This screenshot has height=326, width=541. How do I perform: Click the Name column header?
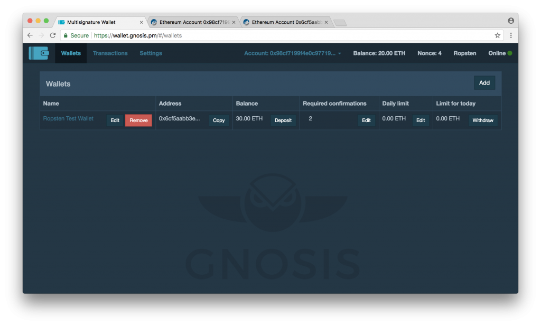[x=51, y=104]
